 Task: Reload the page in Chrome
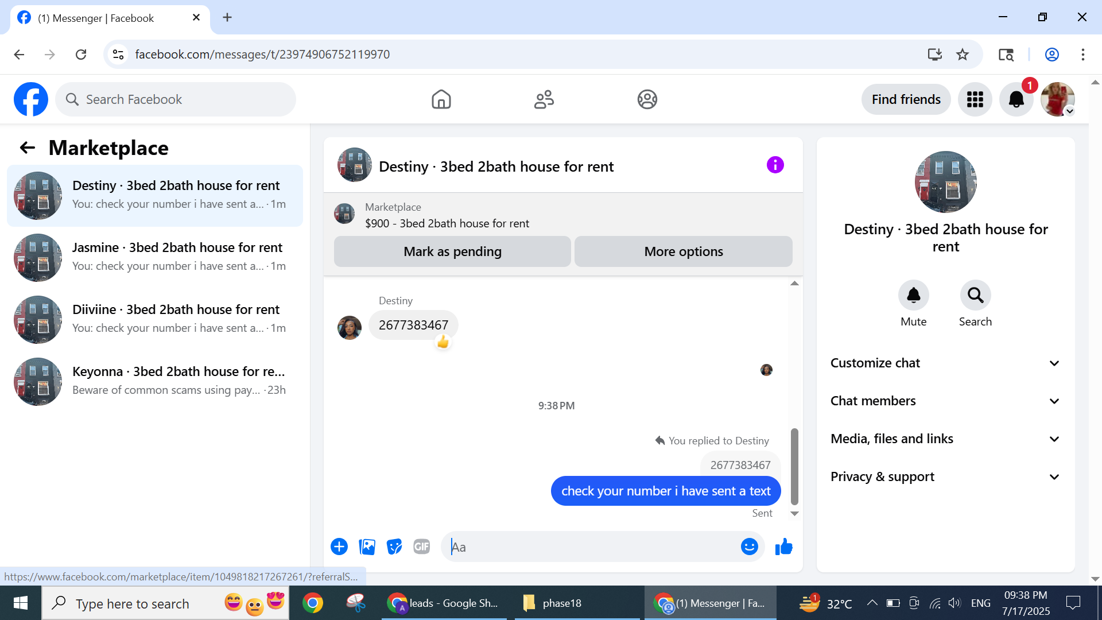(x=81, y=55)
